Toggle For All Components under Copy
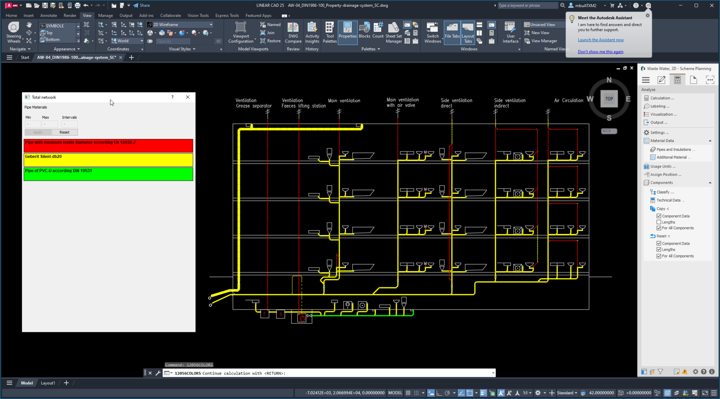The image size is (720, 399). point(659,228)
